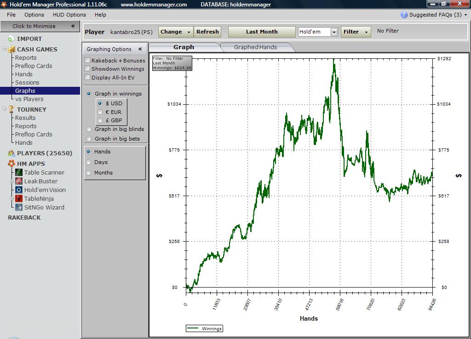The width and height of the screenshot is (471, 339).
Task: Click the graph info box showing Winnings
Action: point(172,63)
